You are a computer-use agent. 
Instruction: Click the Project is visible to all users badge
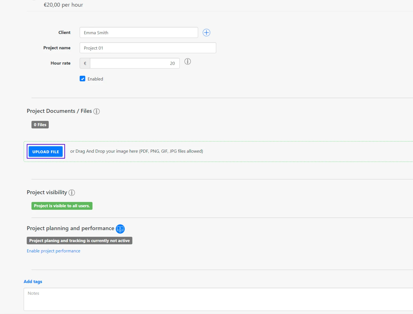coord(62,206)
